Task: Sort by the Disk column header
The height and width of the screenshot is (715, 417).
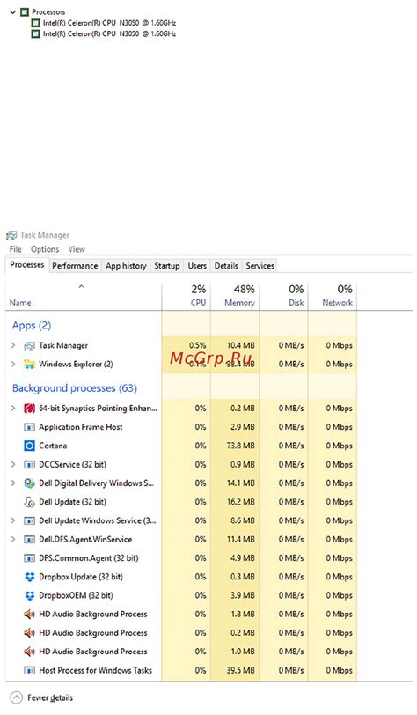Action: 283,297
